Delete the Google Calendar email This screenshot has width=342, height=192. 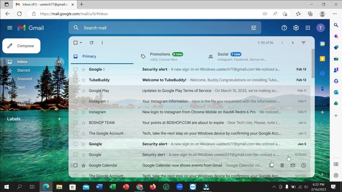tap(282, 165)
